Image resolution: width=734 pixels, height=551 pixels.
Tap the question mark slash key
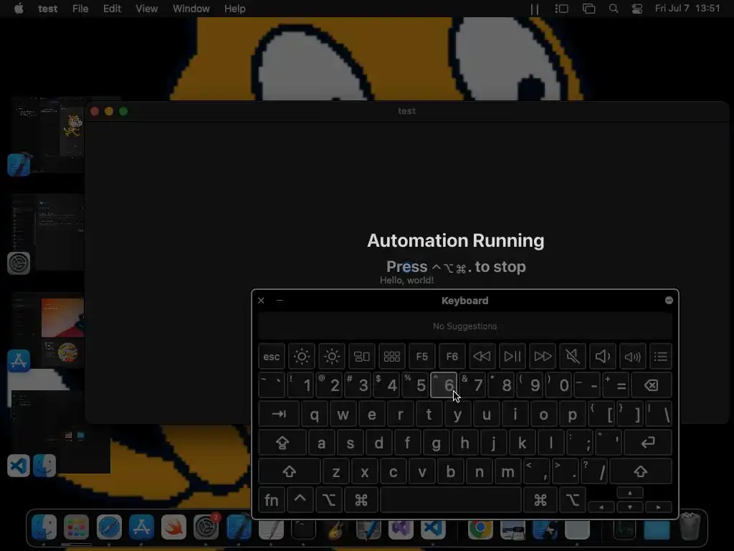tap(594, 471)
